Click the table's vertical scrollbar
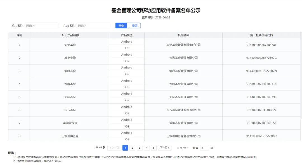 [301, 75]
